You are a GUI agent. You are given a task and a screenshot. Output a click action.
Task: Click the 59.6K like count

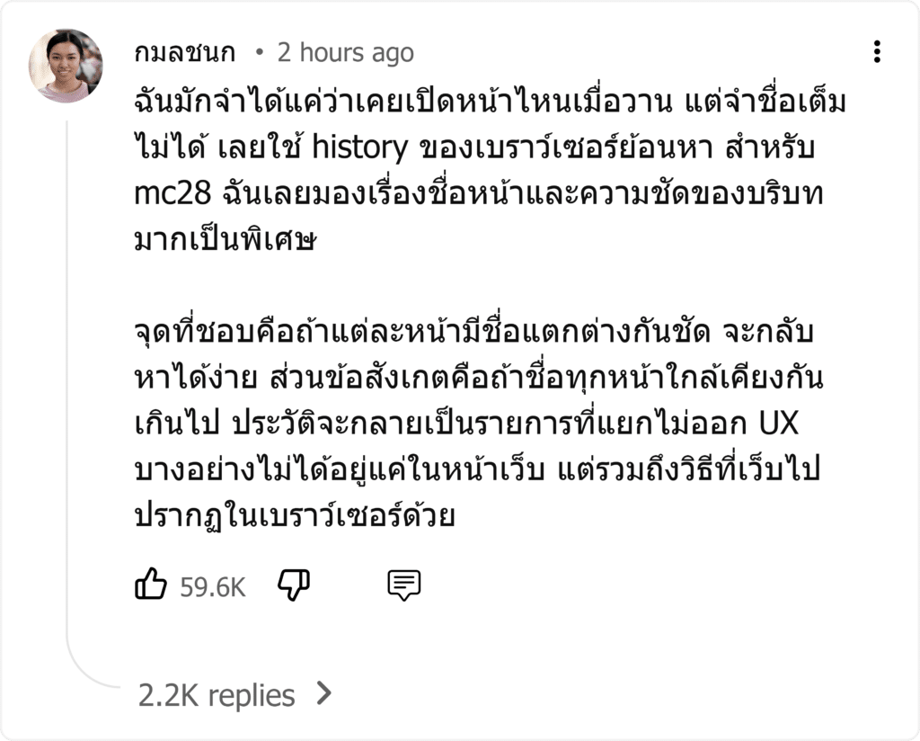tap(212, 587)
